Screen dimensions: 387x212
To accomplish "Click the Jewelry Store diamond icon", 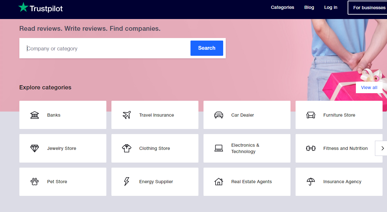I will (35, 148).
